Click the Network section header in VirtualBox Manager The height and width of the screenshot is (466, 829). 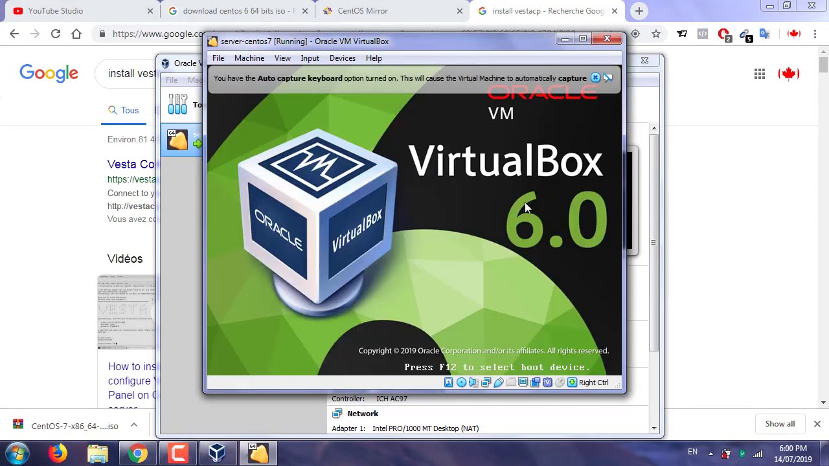tap(363, 414)
